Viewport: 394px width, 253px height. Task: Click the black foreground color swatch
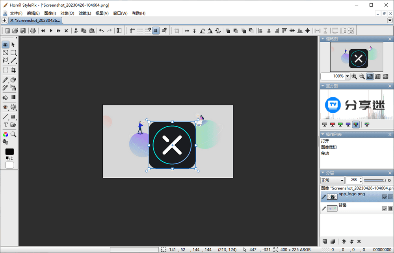(9, 152)
